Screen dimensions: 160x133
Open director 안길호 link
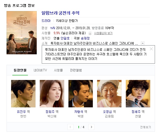click(x=65, y=38)
